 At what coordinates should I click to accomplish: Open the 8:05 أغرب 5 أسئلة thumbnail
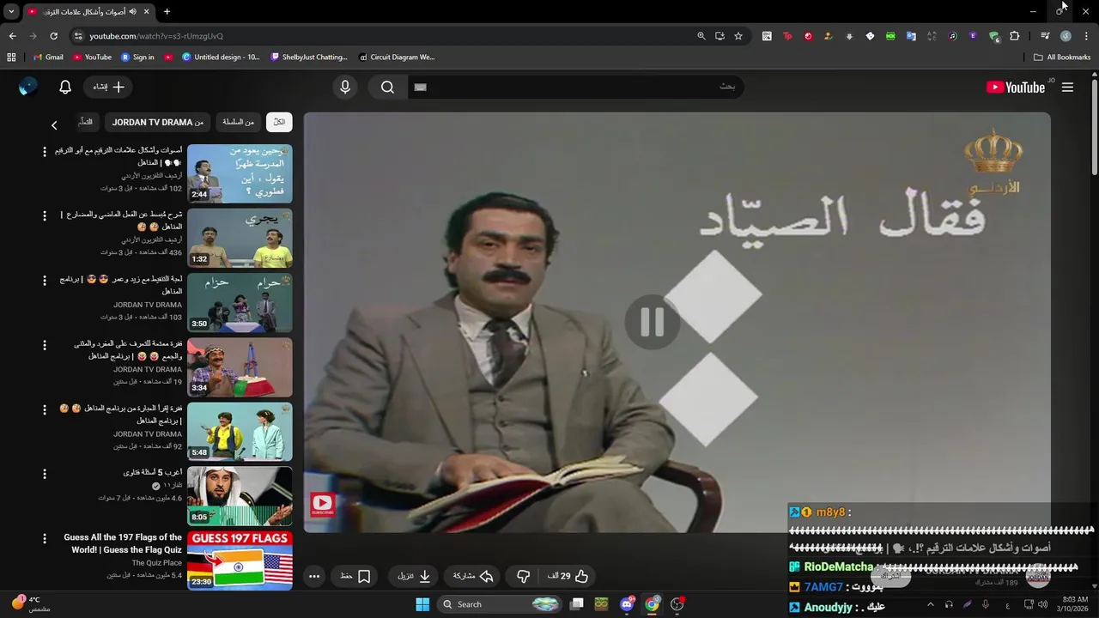[x=240, y=496]
